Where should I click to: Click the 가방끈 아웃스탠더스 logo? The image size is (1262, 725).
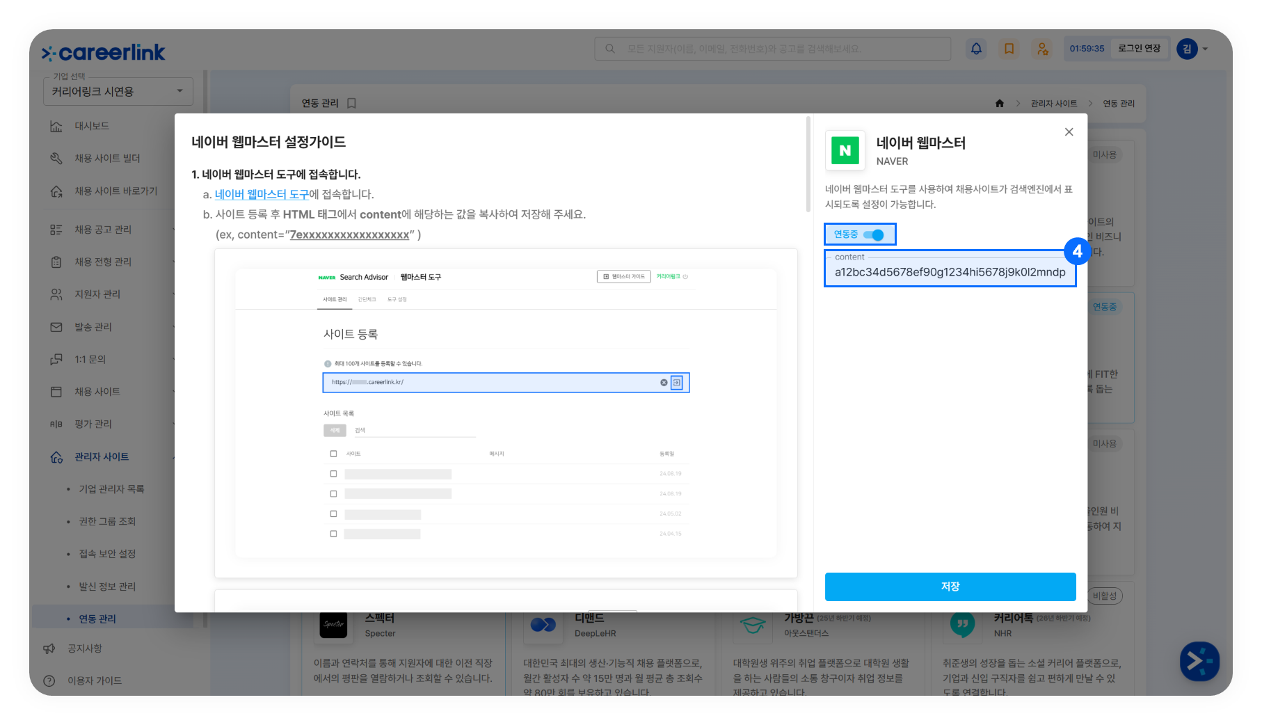point(753,624)
